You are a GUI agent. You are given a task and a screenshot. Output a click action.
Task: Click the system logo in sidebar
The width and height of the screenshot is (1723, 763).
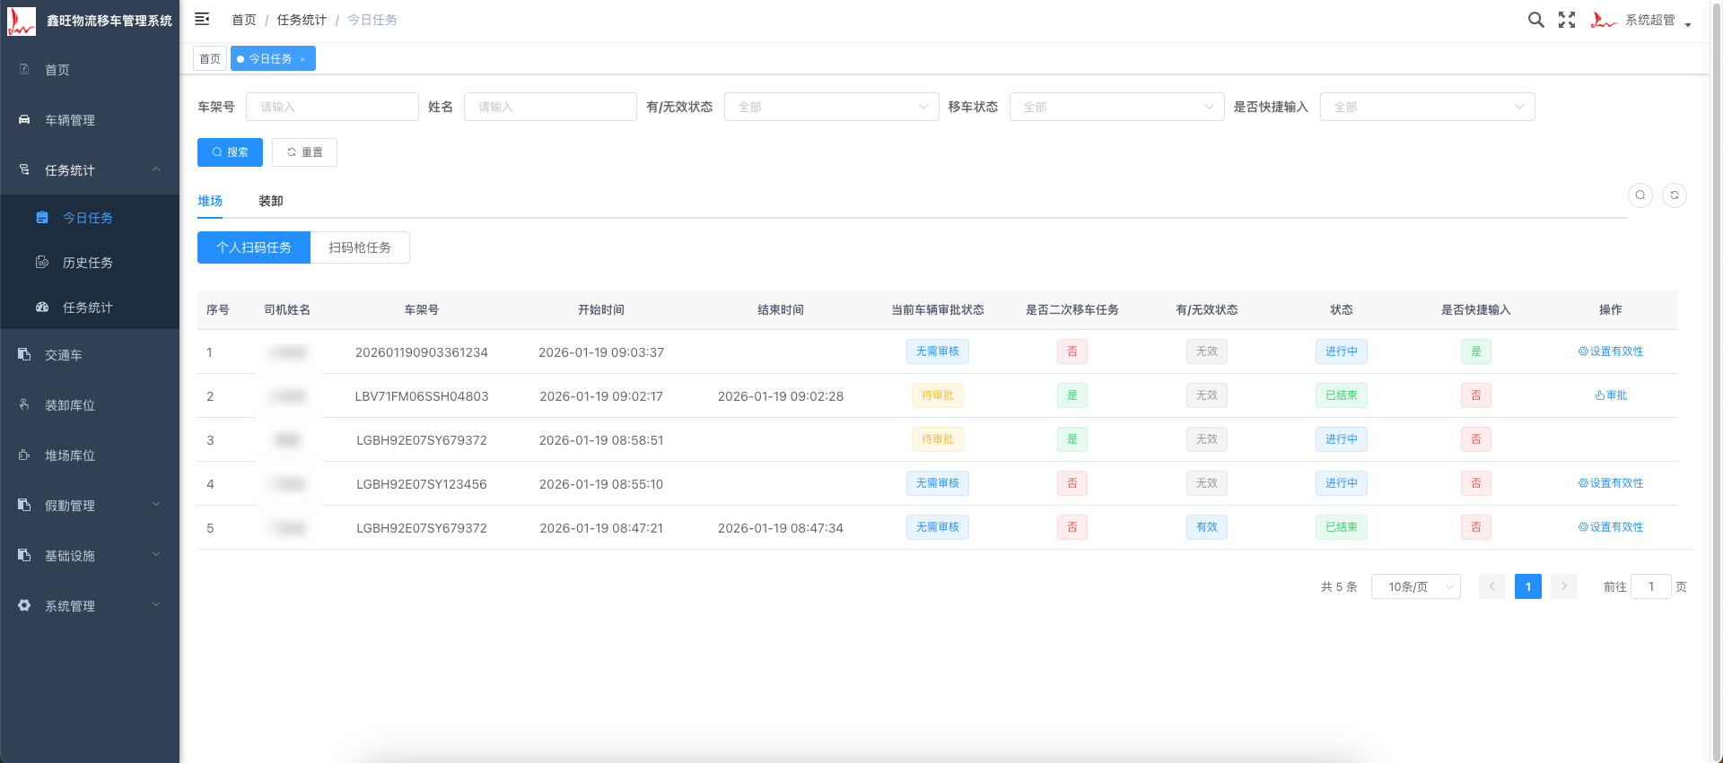[22, 21]
